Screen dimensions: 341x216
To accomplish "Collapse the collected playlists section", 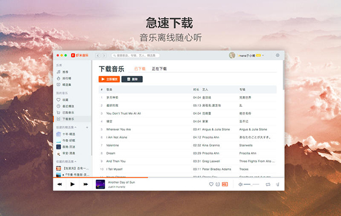I will pyautogui.click(x=75, y=161).
